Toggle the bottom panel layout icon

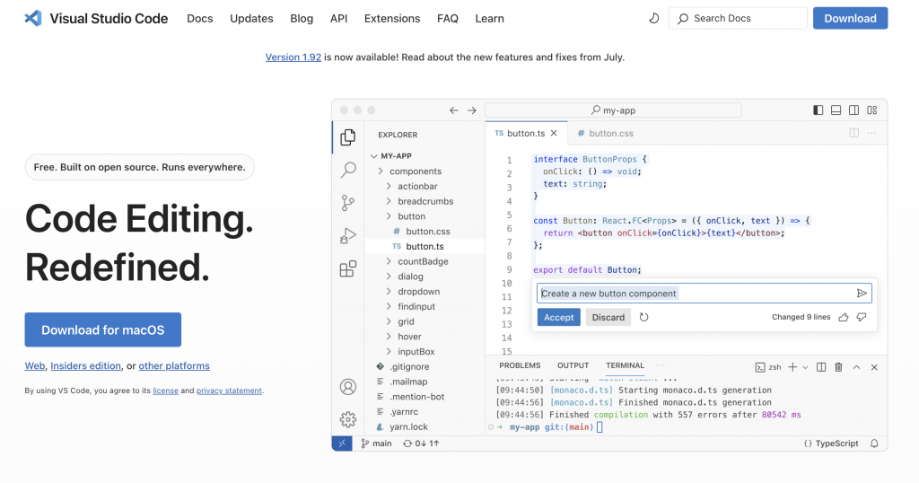pyautogui.click(x=836, y=110)
